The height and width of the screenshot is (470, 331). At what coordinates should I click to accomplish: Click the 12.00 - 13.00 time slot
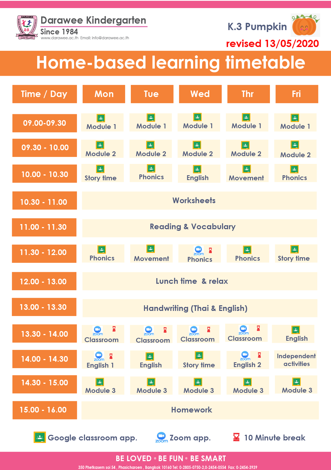(44, 281)
